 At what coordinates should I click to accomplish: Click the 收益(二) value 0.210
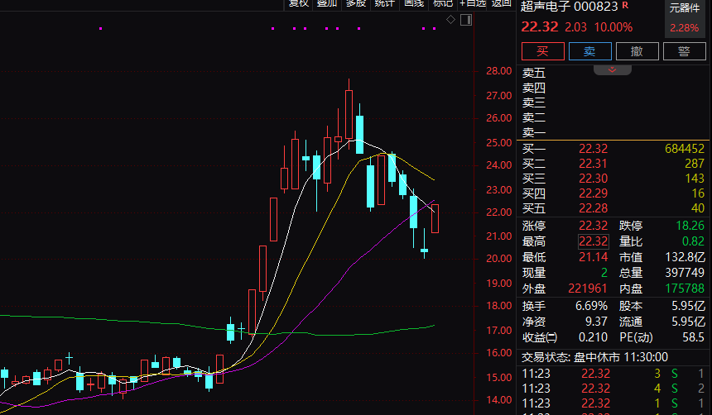tap(593, 337)
